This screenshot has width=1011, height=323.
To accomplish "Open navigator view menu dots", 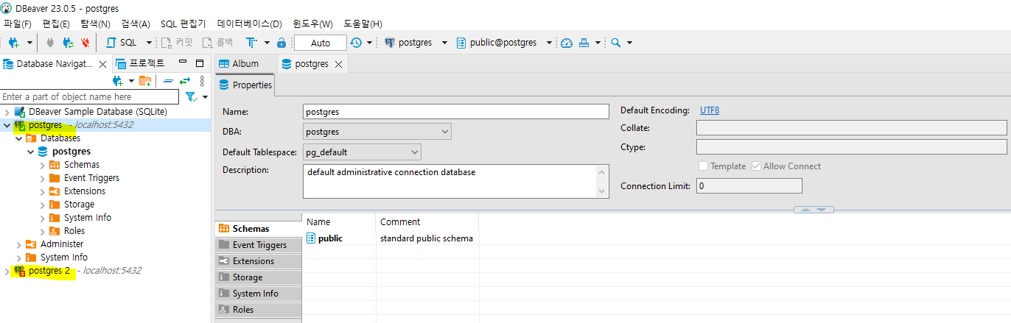I will [202, 80].
